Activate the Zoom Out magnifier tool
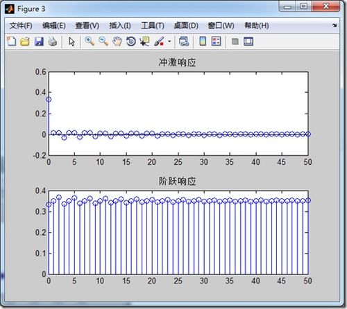Viewport: 347px width, 309px height. pos(103,42)
